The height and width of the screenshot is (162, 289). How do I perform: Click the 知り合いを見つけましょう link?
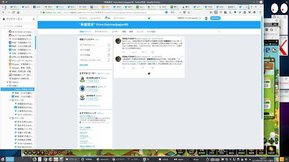[x=91, y=106]
